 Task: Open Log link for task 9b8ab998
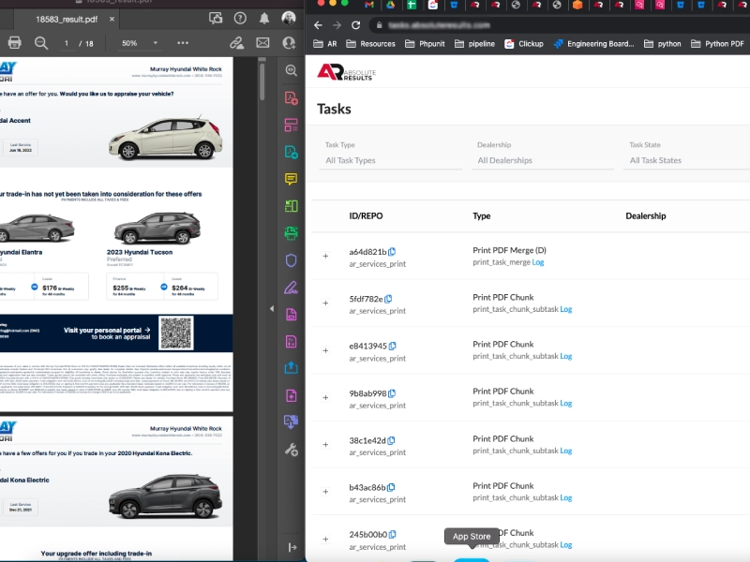(x=566, y=404)
